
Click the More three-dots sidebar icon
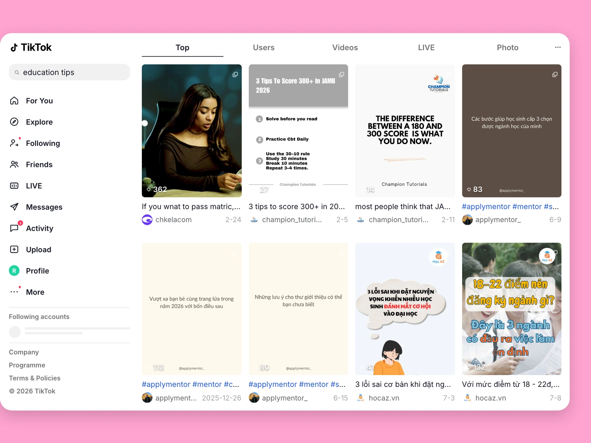(x=14, y=292)
